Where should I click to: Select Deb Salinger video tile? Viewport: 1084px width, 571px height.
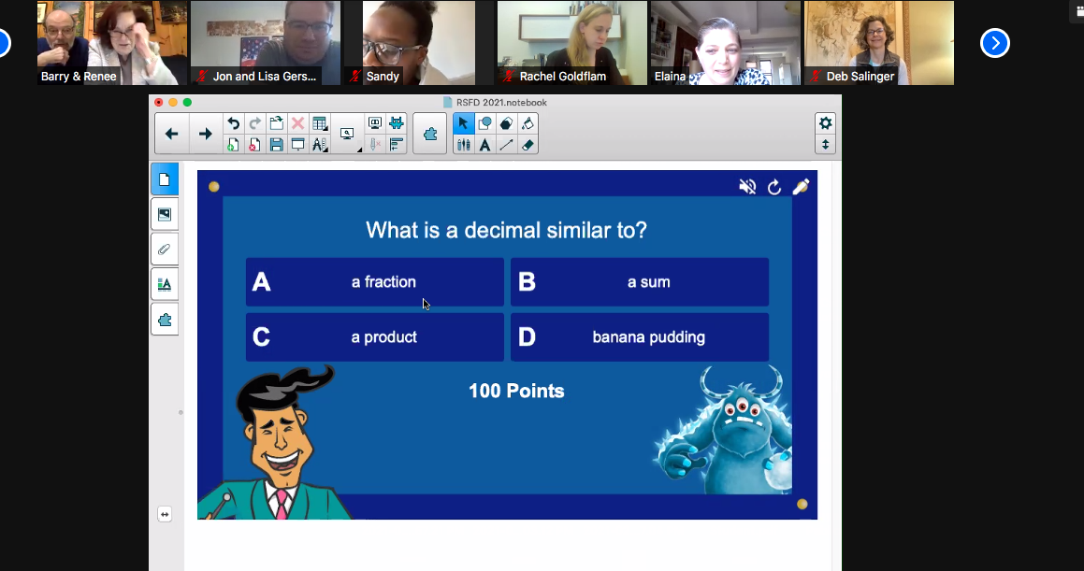click(x=879, y=43)
